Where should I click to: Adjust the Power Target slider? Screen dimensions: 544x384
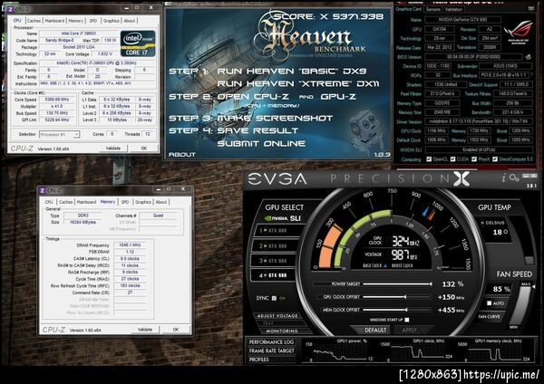[x=397, y=284]
